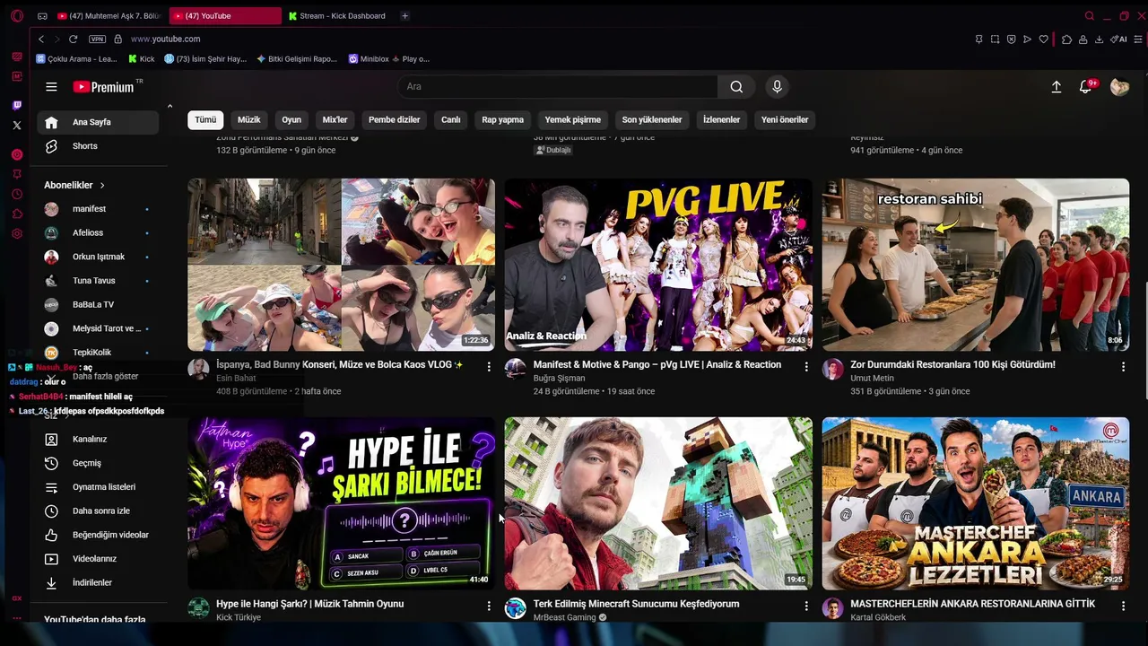Start voice search with the microphone
The height and width of the screenshot is (646, 1148).
pos(777,87)
